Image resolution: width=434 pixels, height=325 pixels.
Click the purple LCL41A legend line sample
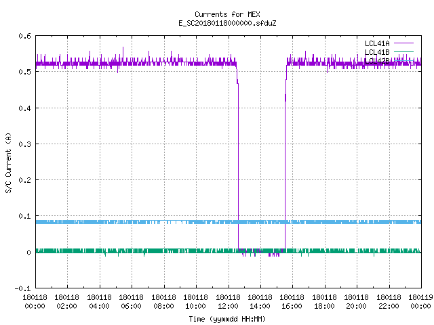(x=403, y=43)
